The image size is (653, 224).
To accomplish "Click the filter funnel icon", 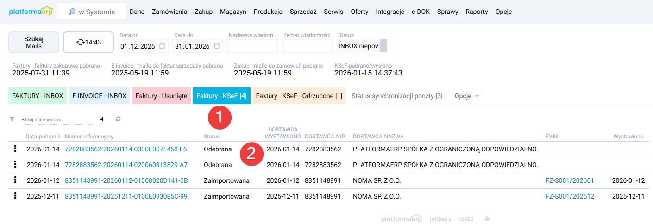I will click(x=12, y=119).
